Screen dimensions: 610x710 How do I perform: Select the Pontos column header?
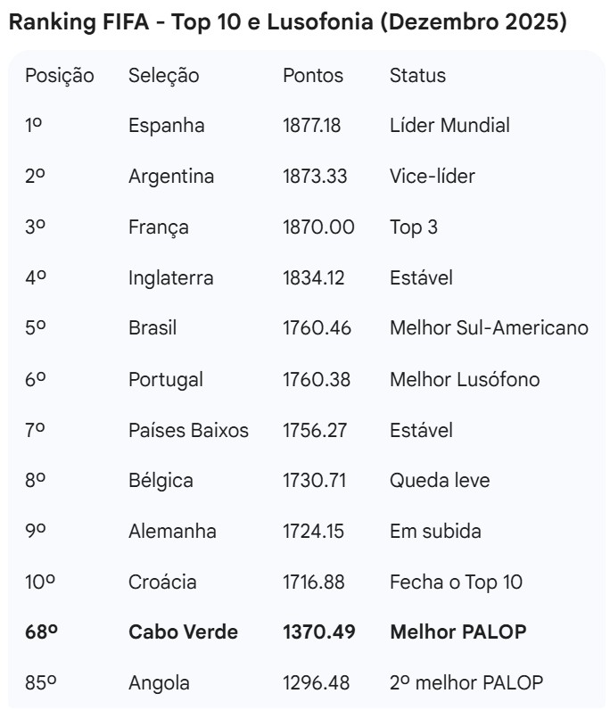point(312,75)
